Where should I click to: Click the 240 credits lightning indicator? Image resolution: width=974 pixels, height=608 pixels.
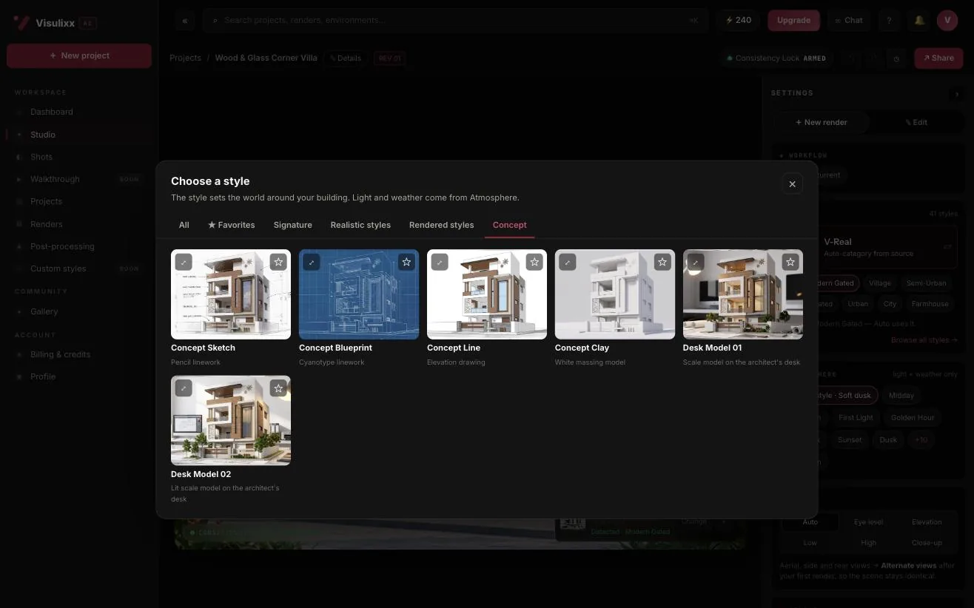[739, 21]
